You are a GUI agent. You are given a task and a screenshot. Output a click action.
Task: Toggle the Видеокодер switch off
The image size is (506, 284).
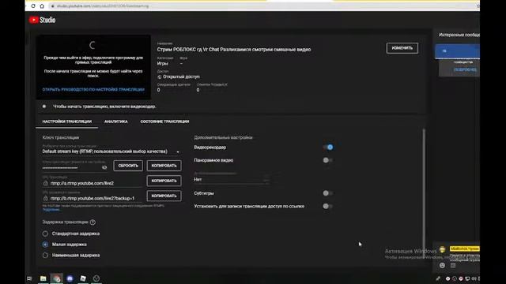[328, 148]
